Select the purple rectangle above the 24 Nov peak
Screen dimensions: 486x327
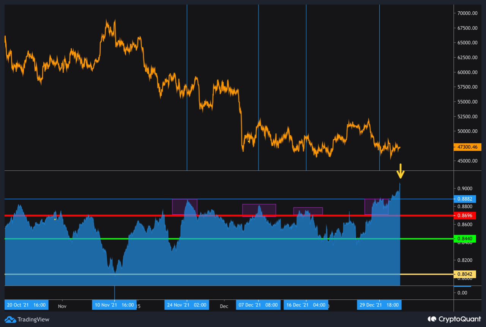[185, 206]
